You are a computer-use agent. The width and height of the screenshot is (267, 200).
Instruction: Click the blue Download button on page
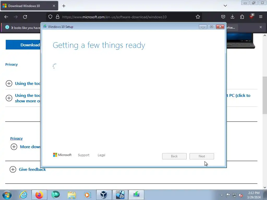click(23, 45)
